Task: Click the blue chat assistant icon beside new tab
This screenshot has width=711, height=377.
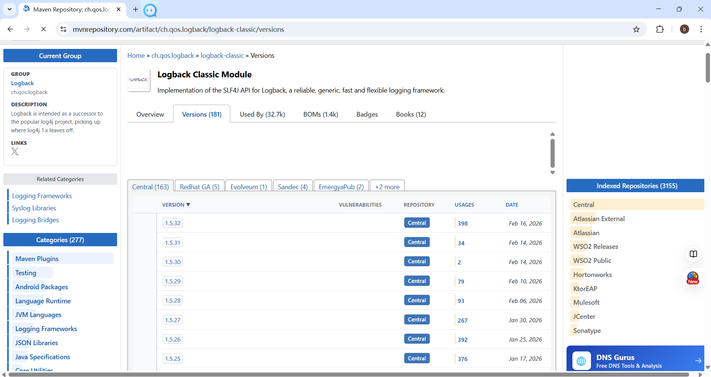Action: (x=150, y=10)
